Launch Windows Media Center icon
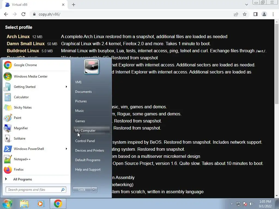Viewport: 279px width, 209px height. (8, 76)
